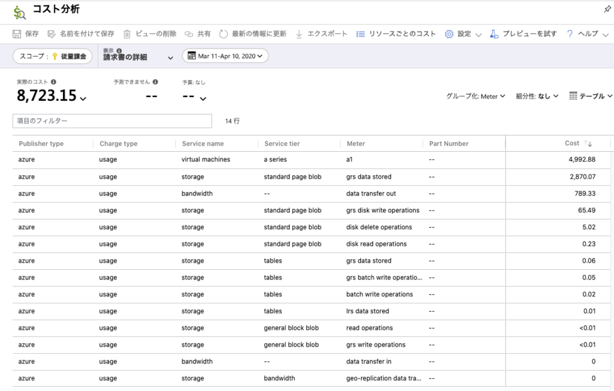Open the 細分性: なし granularity dropdown
The image size is (614, 391).
click(x=537, y=96)
